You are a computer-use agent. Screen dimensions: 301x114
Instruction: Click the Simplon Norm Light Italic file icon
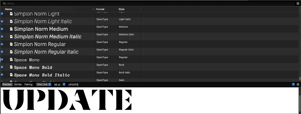[x=11, y=21]
